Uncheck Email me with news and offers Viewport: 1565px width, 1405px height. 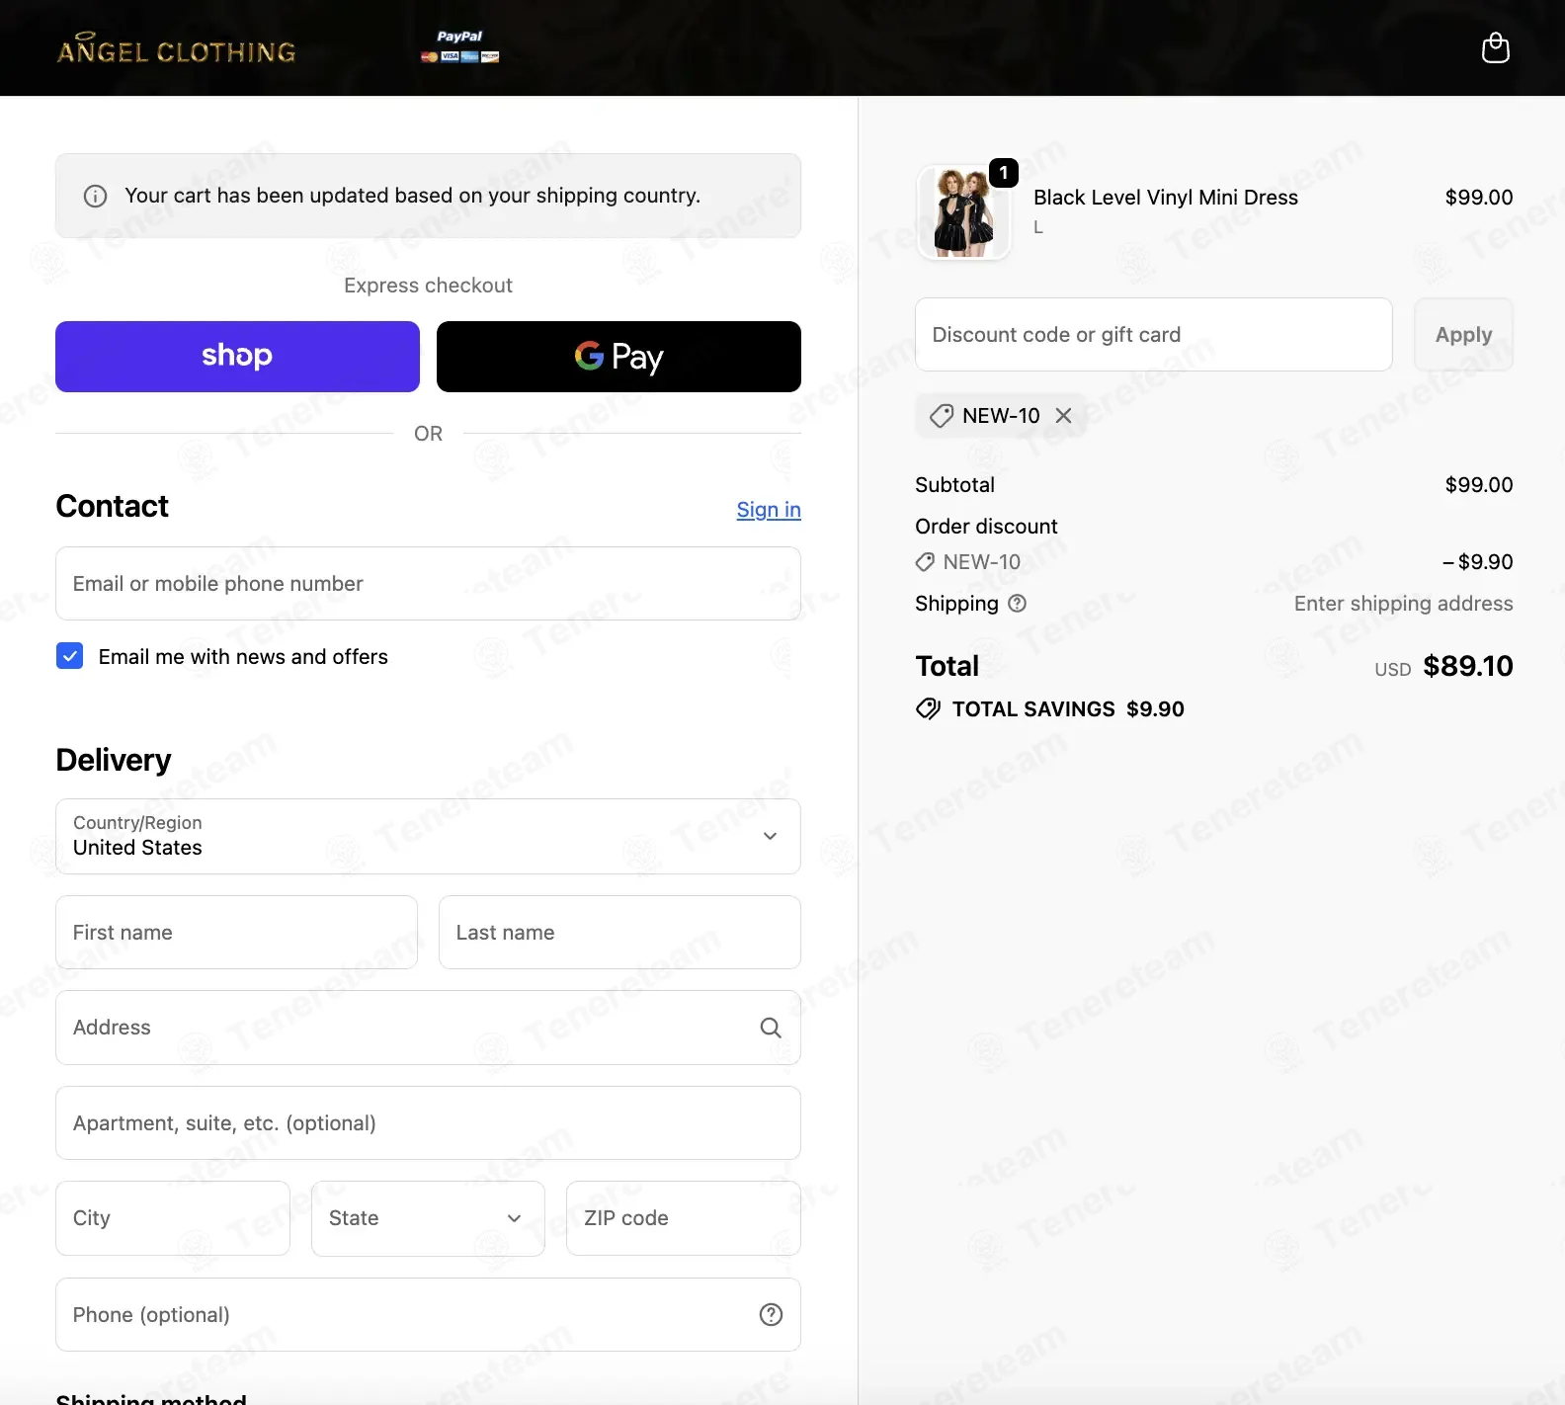(x=70, y=656)
